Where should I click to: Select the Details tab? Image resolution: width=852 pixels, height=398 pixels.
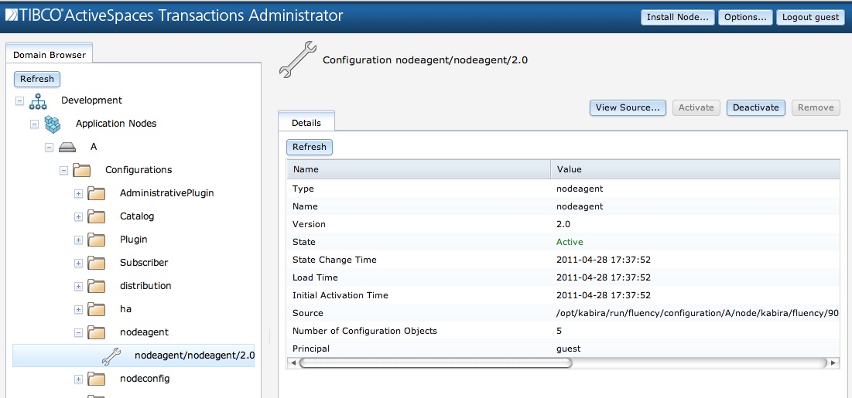point(306,123)
